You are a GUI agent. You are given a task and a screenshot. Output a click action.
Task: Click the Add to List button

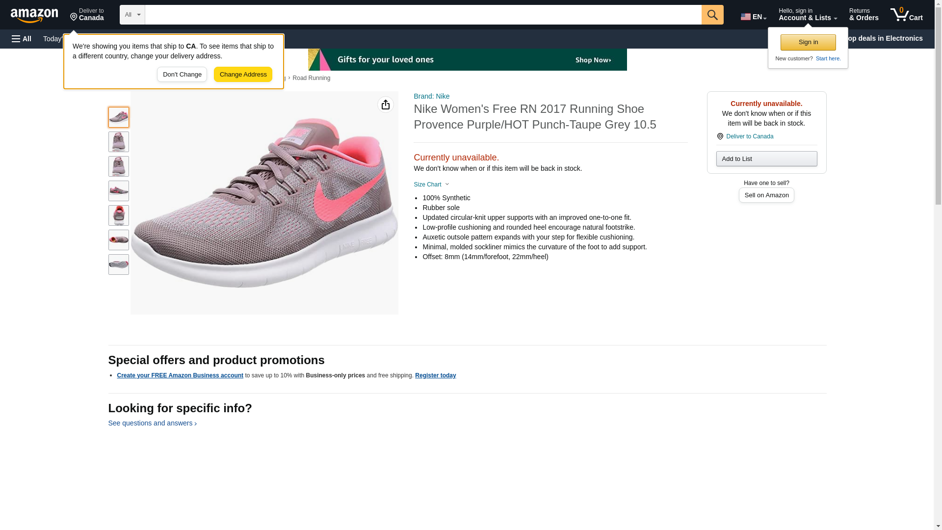pos(766,159)
